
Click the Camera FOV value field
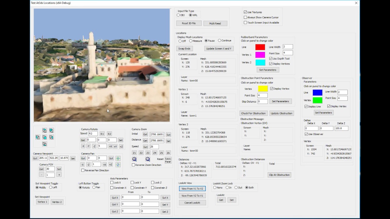[x=50, y=169]
